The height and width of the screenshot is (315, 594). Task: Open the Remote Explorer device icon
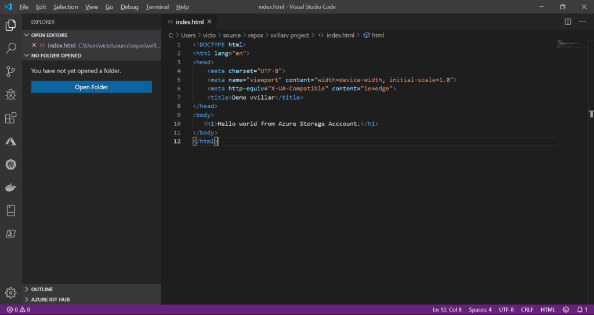[10, 211]
